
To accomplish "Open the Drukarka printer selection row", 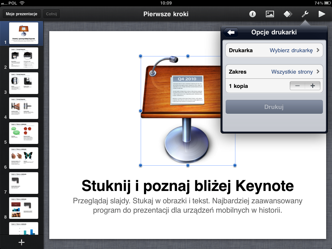I will (x=274, y=50).
